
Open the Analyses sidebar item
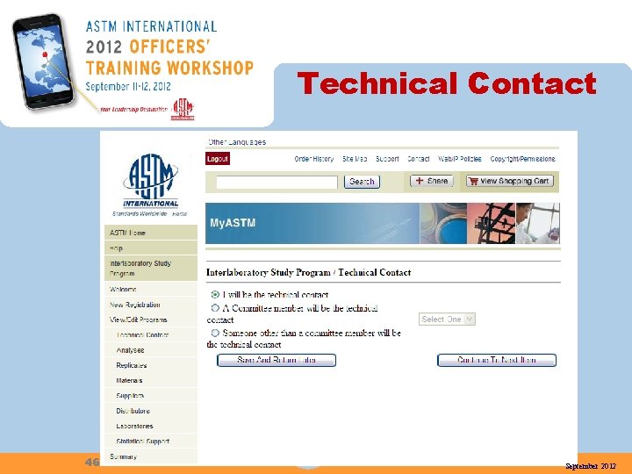pyautogui.click(x=151, y=350)
